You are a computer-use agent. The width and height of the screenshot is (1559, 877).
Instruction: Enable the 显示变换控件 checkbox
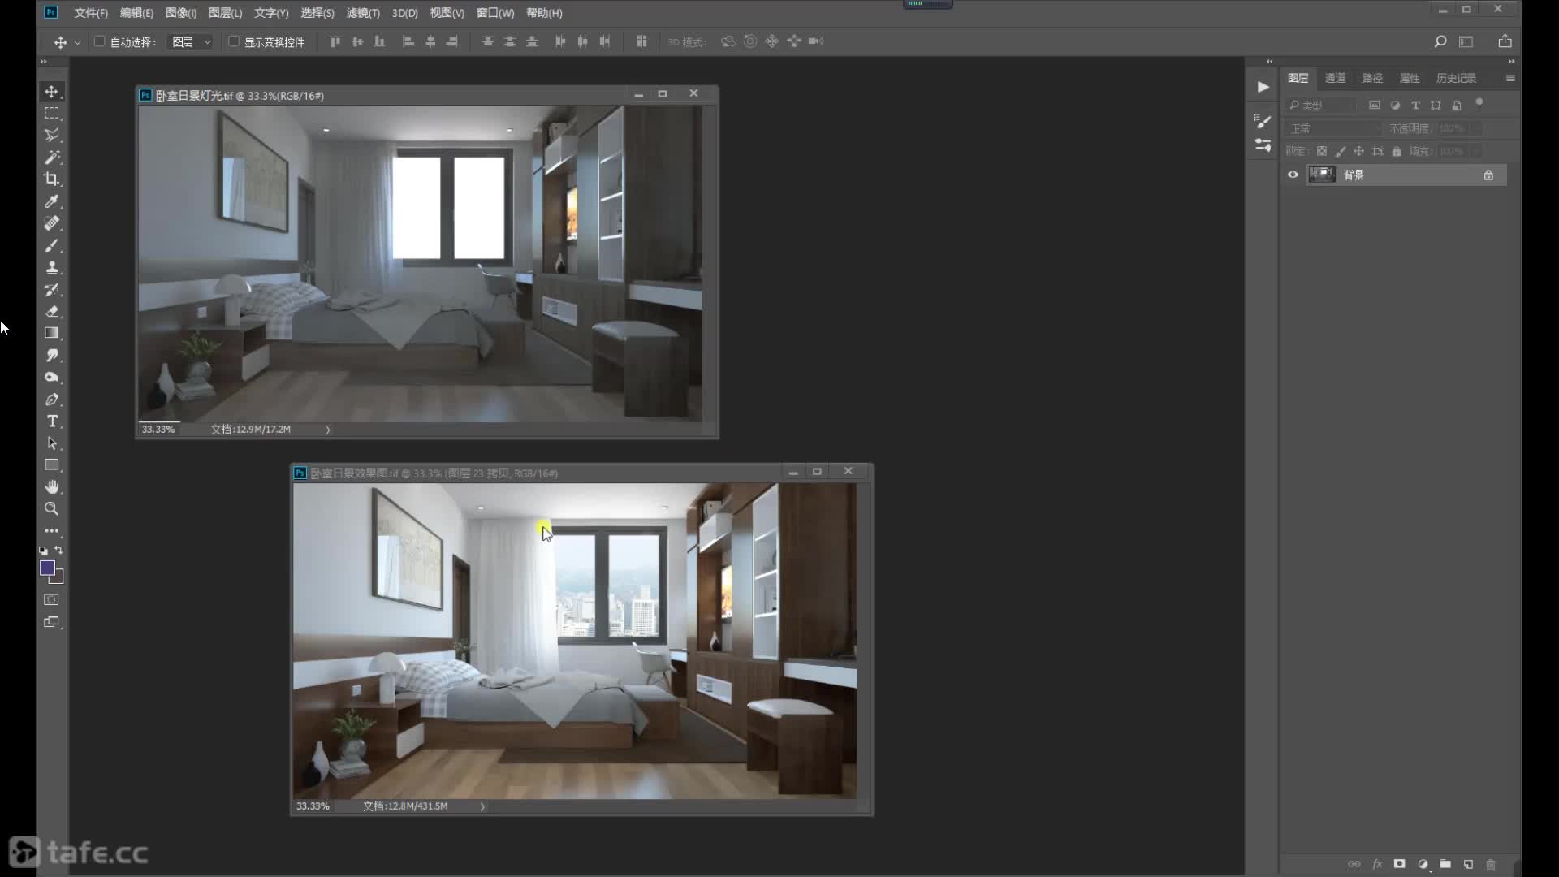pyautogui.click(x=234, y=41)
